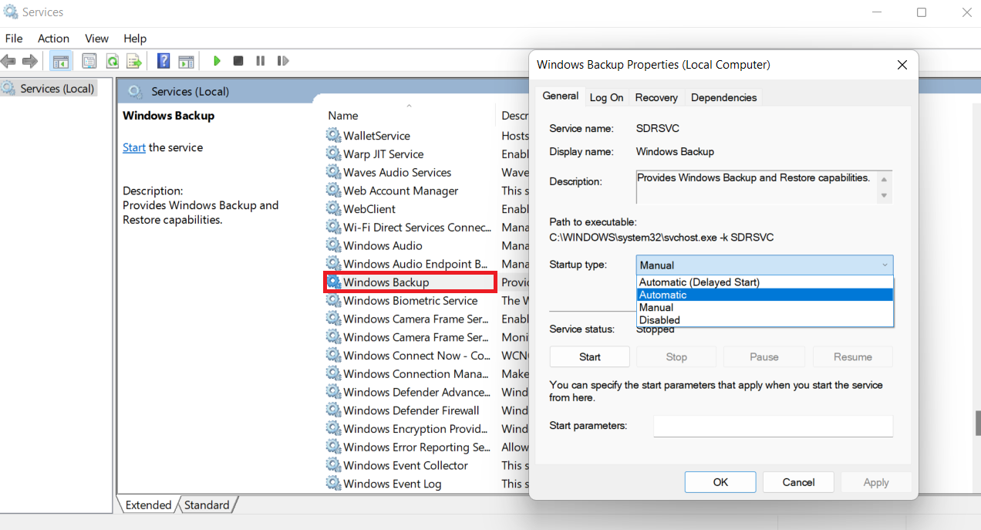Viewport: 981px width, 530px height.
Task: Click the Properties toolbar icon
Action: click(x=89, y=61)
